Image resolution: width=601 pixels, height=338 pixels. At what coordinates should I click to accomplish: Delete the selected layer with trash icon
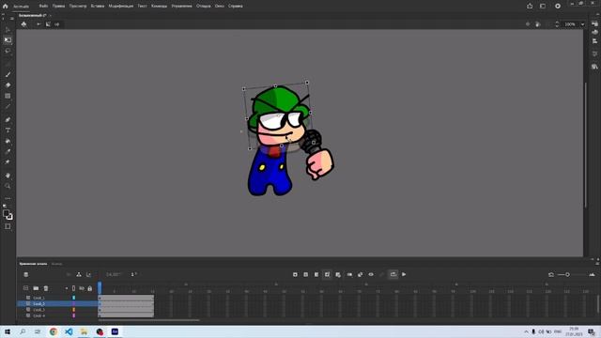pos(46,288)
